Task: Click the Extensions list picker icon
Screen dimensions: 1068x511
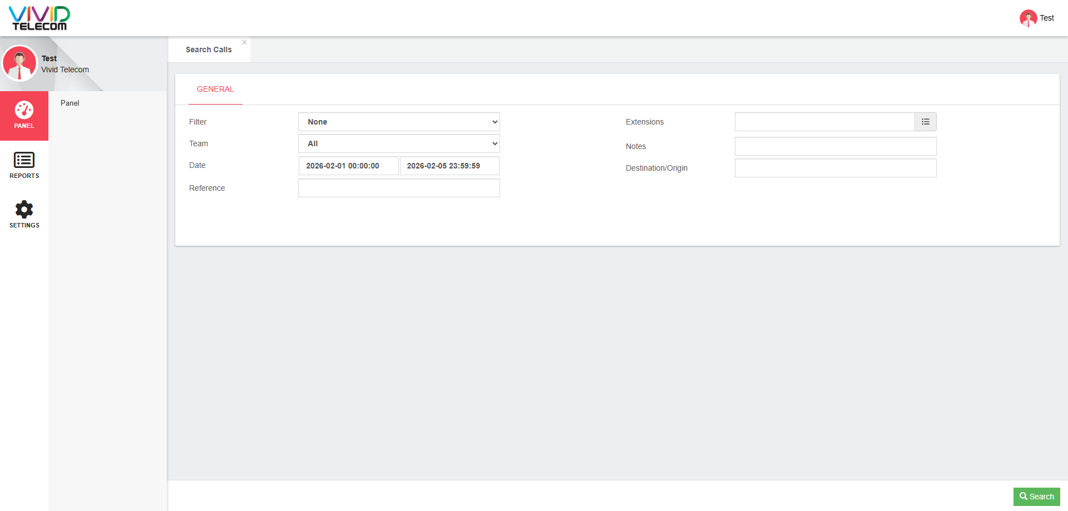Action: coord(925,122)
